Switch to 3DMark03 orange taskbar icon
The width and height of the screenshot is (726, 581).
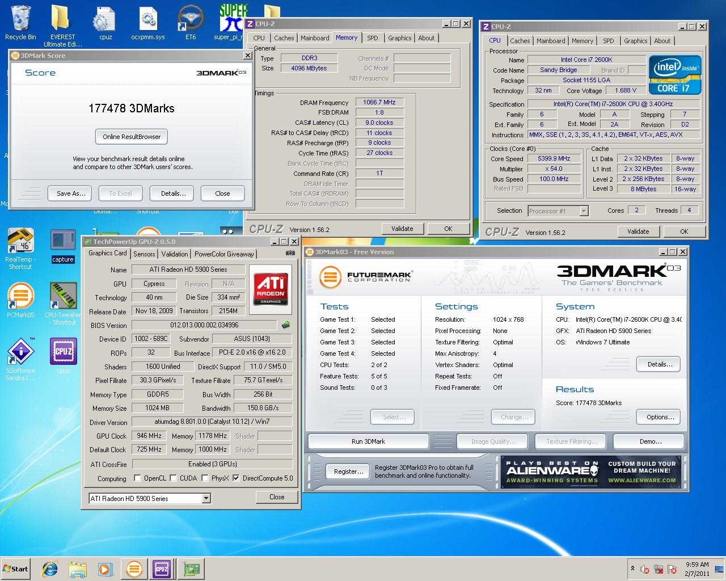(134, 569)
